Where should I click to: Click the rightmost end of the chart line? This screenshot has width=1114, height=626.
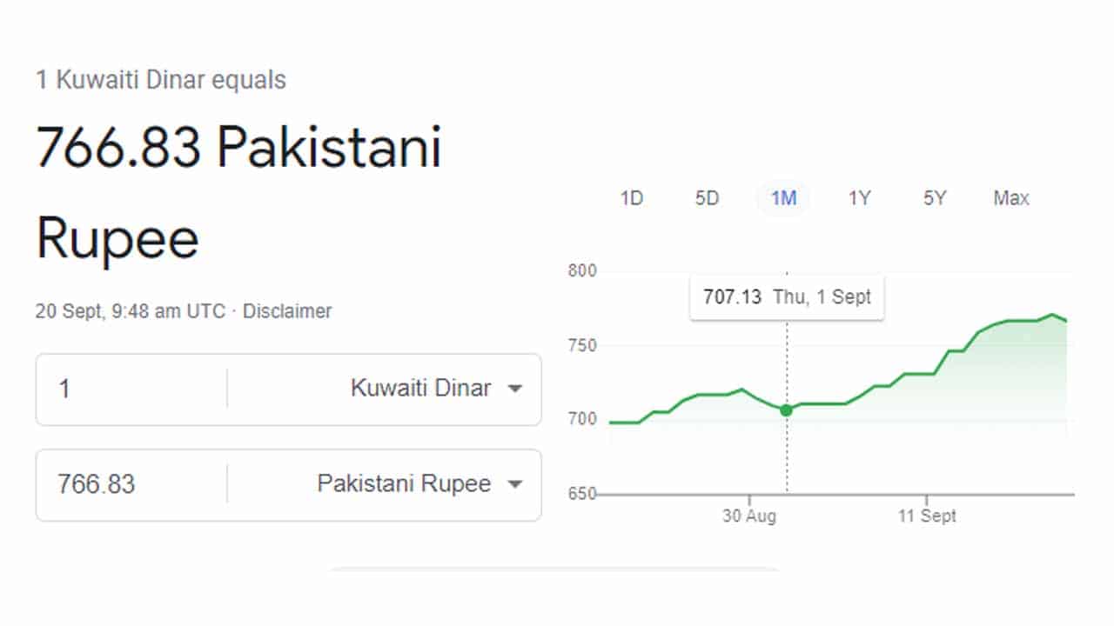(x=1066, y=321)
